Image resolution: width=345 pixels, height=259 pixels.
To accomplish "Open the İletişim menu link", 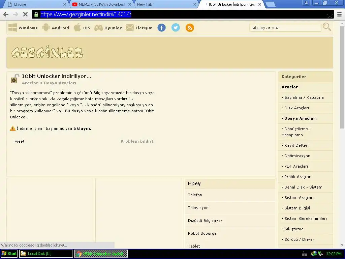I will coord(144,28).
